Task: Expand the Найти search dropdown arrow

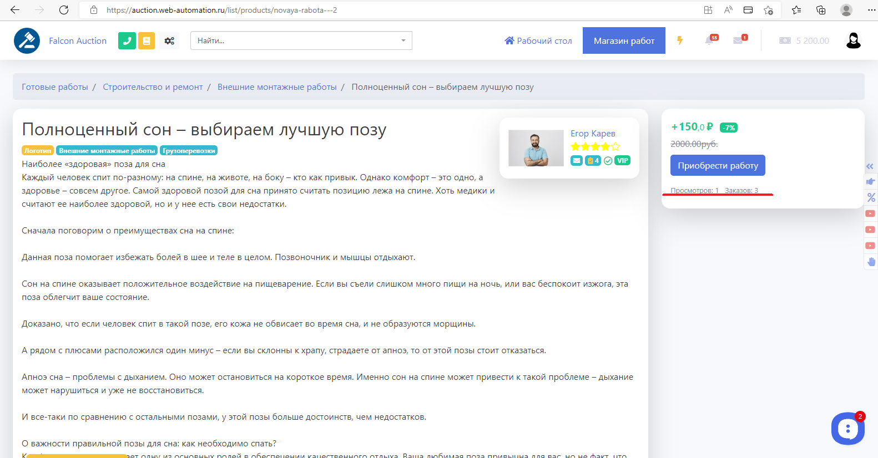Action: pyautogui.click(x=403, y=40)
